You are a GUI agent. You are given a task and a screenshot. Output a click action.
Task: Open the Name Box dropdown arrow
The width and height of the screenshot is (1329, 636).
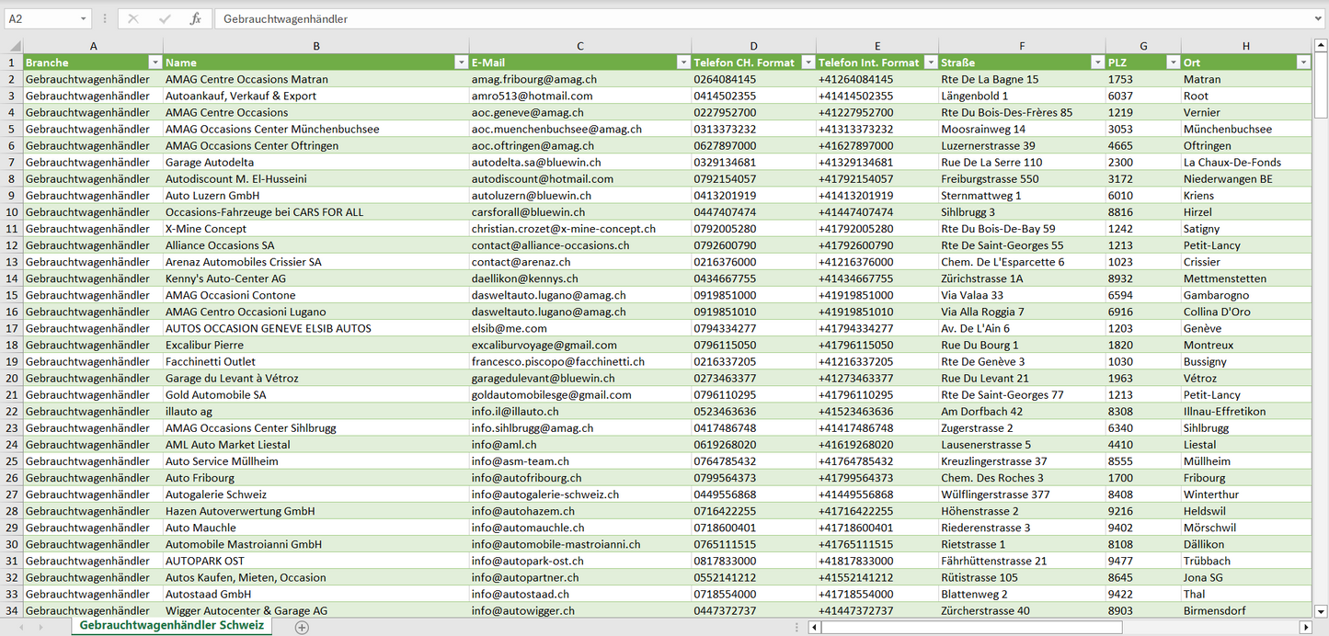83,18
